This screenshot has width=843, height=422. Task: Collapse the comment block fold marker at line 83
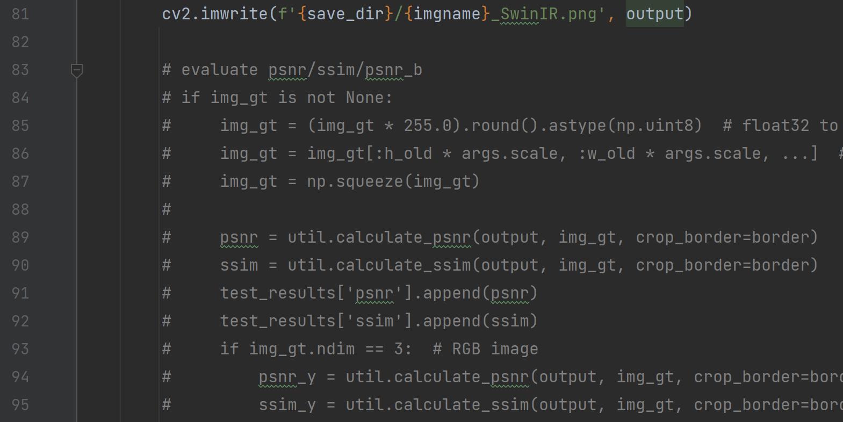pyautogui.click(x=77, y=70)
